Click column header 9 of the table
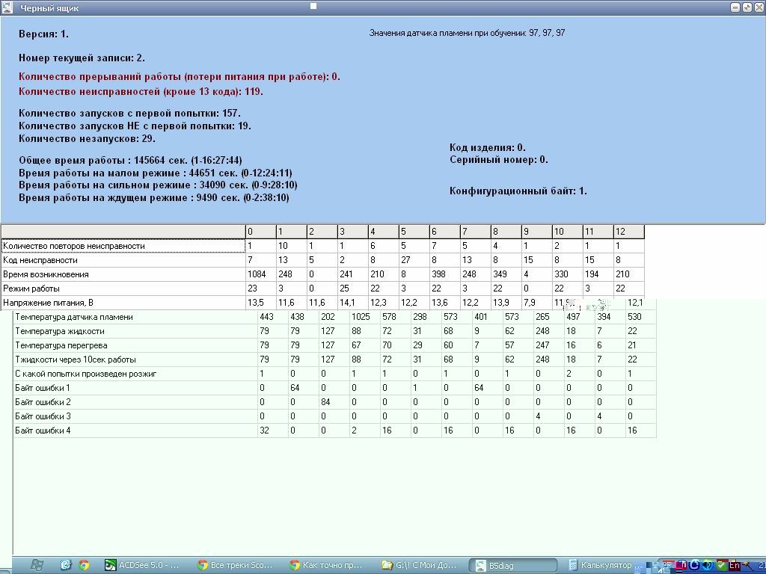766x574 pixels. 537,232
